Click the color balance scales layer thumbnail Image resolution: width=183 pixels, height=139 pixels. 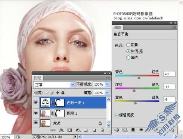[46, 102]
